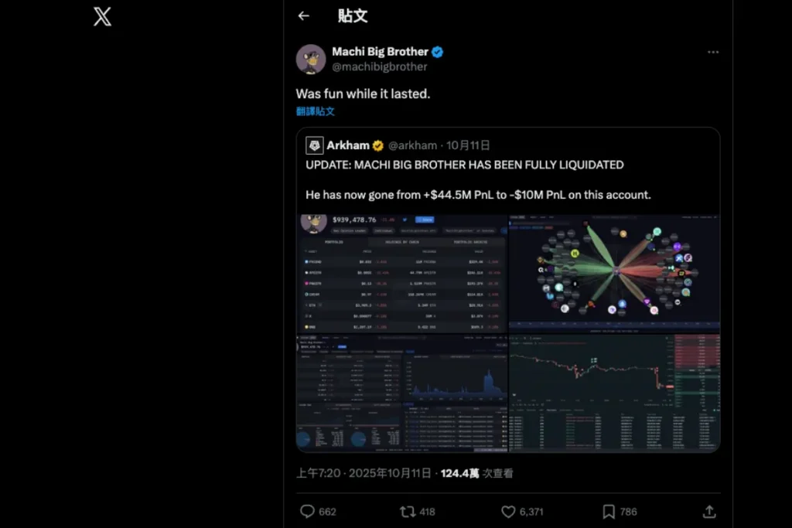Screen dimensions: 792x528
Task: Open Machi Big Brother's profile avatar
Action: point(311,59)
